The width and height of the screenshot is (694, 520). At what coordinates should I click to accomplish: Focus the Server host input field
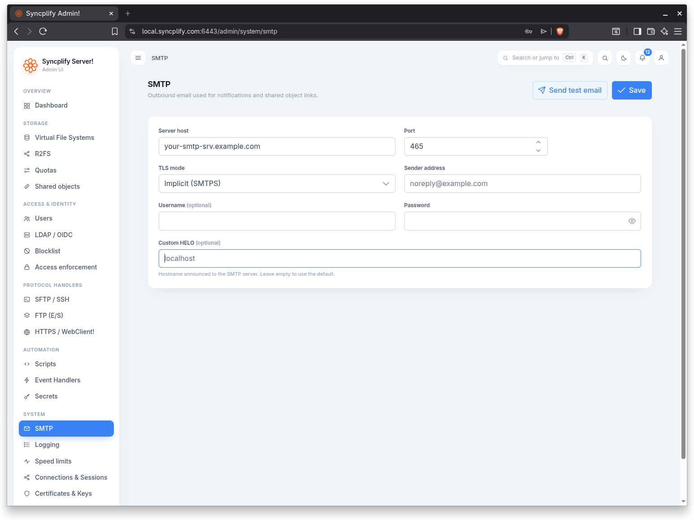pos(277,147)
